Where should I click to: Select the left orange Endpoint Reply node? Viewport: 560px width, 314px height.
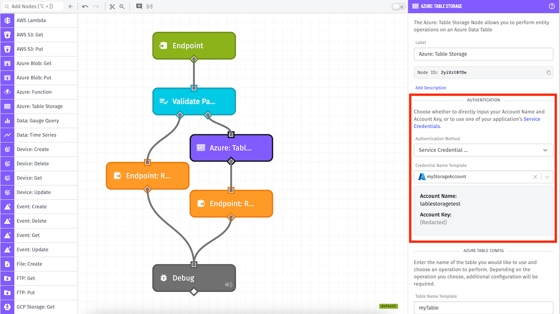tap(147, 176)
